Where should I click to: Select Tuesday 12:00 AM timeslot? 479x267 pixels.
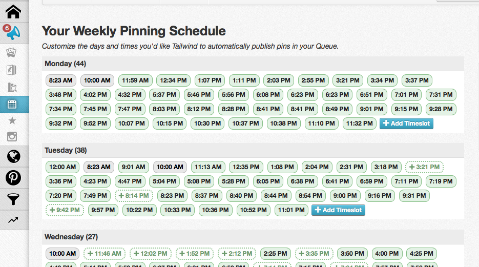[x=63, y=167]
